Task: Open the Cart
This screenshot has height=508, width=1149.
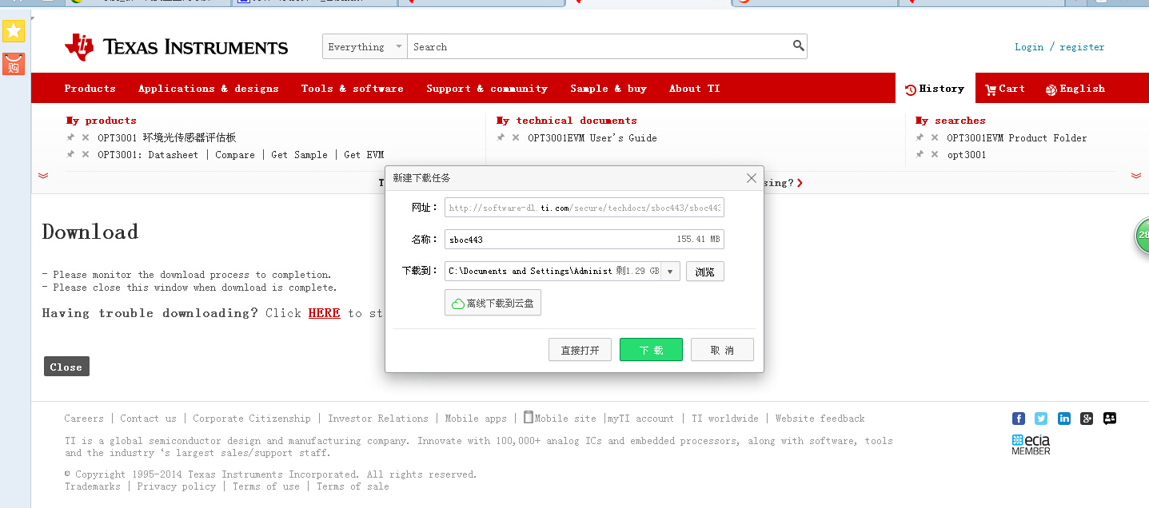Action: click(1005, 89)
